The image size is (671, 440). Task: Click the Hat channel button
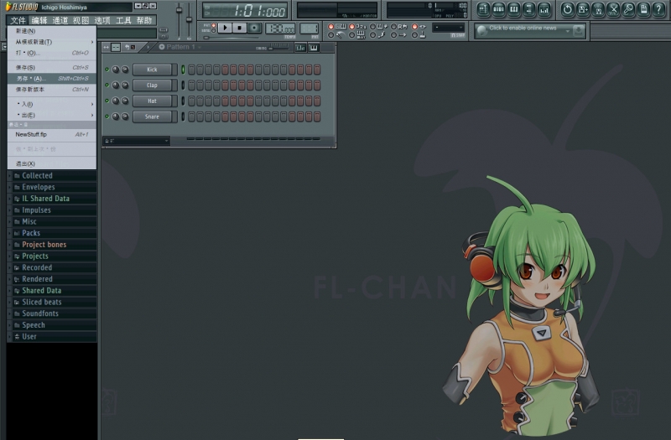(x=153, y=101)
